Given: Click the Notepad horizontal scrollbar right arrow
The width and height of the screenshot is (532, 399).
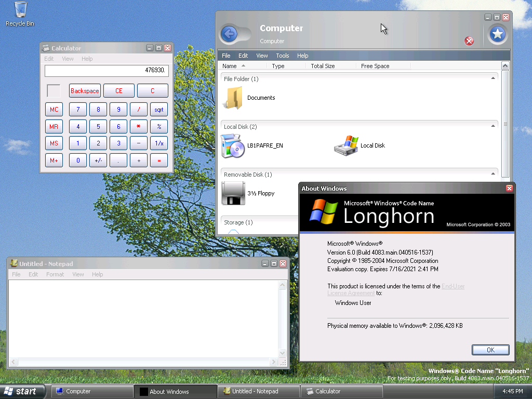Looking at the screenshot, I should pyautogui.click(x=273, y=362).
